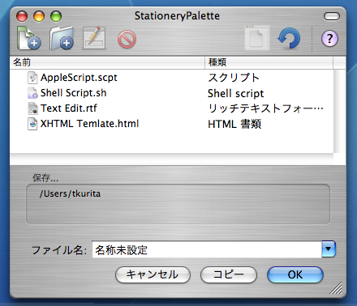The image size is (357, 306).
Task: Toggle toolbar with the pill button in title bar
Action: point(332,16)
